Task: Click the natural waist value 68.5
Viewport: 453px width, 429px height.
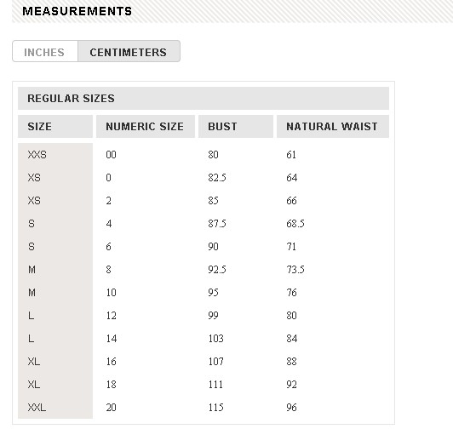Action: coord(295,224)
